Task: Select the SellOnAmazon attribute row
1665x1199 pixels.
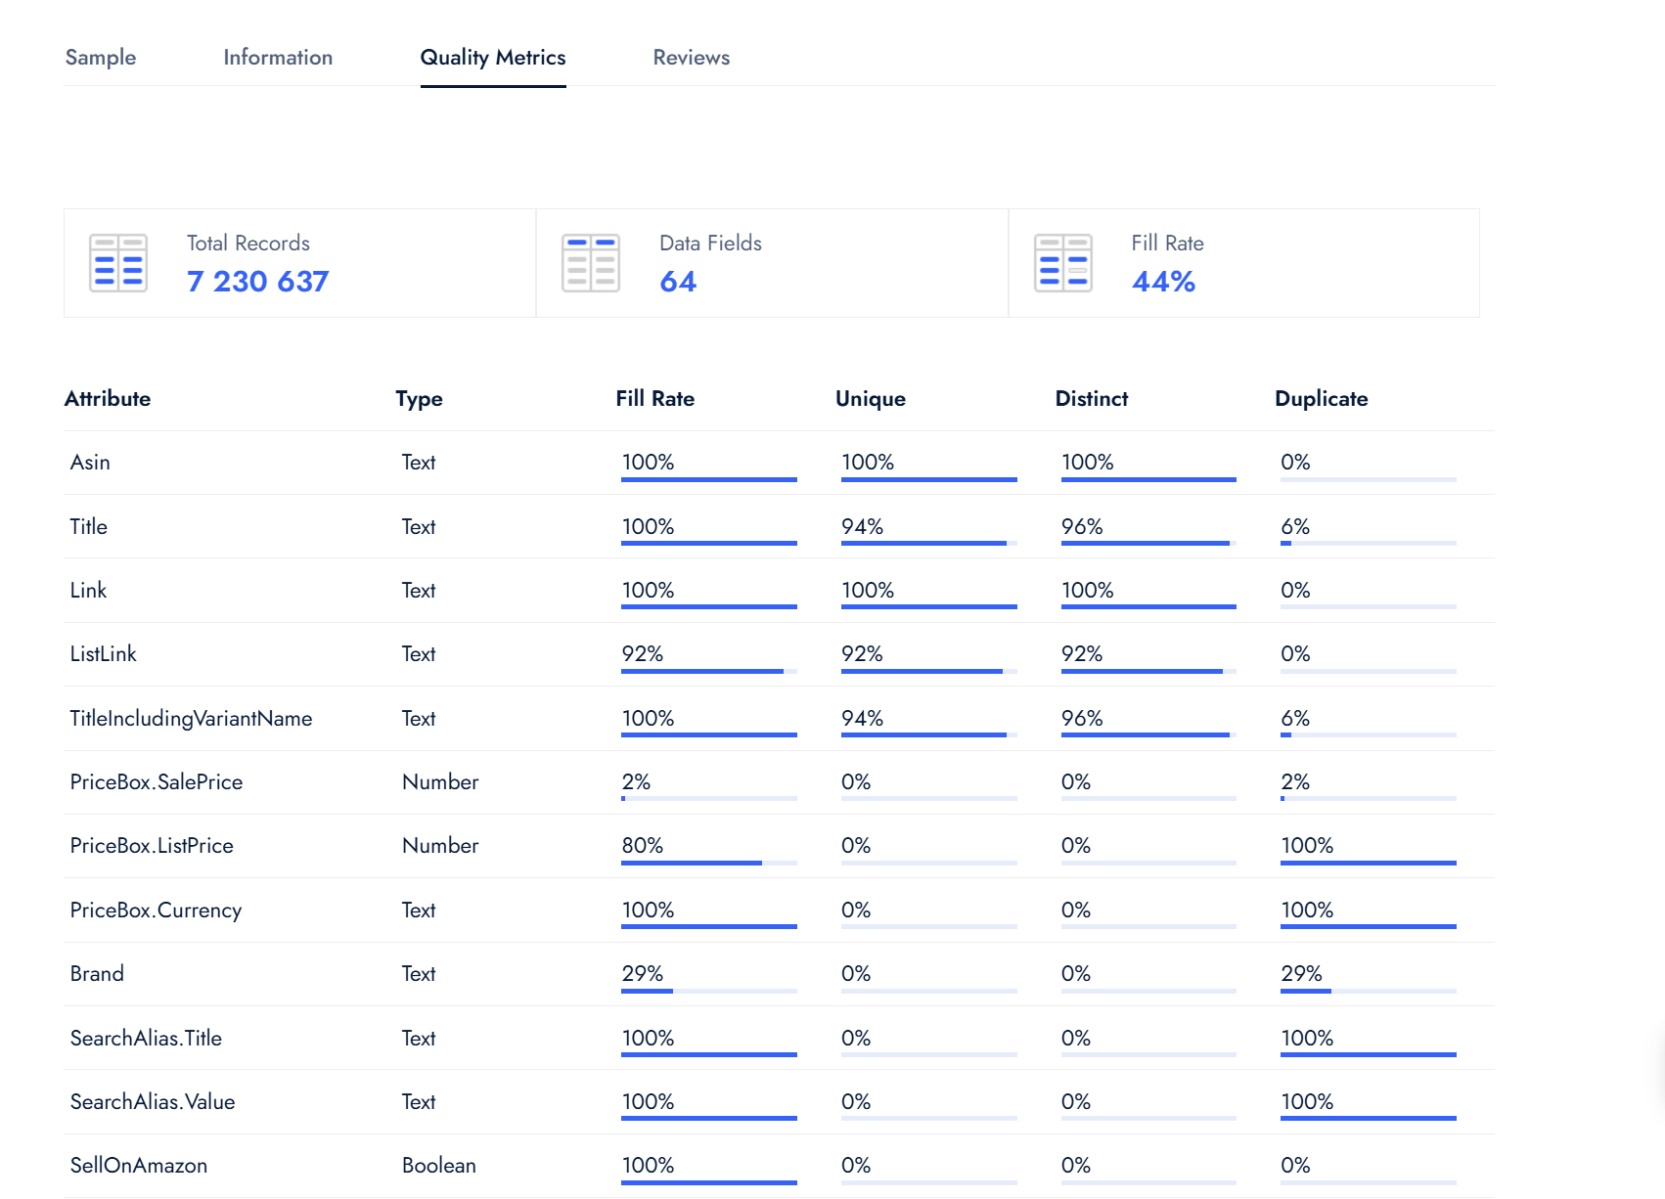Action: coord(139,1166)
